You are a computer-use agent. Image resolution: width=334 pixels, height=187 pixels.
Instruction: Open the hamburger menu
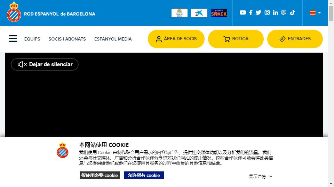click(x=13, y=38)
